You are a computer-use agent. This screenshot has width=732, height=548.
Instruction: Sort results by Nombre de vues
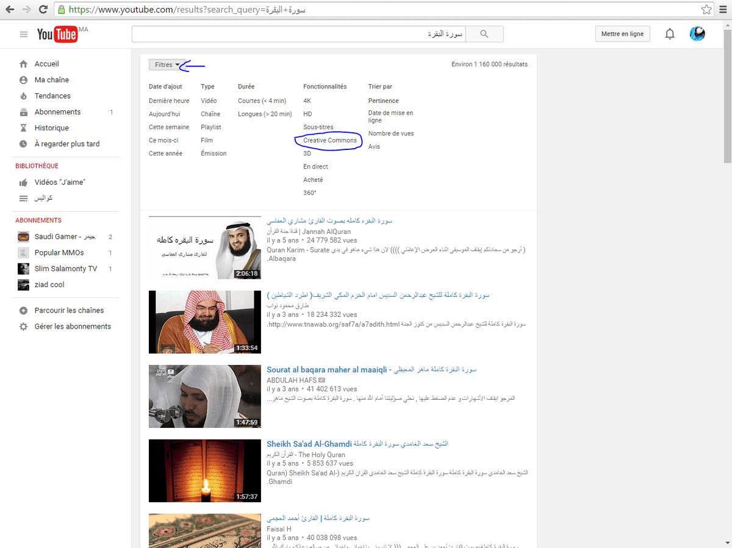pyautogui.click(x=390, y=133)
